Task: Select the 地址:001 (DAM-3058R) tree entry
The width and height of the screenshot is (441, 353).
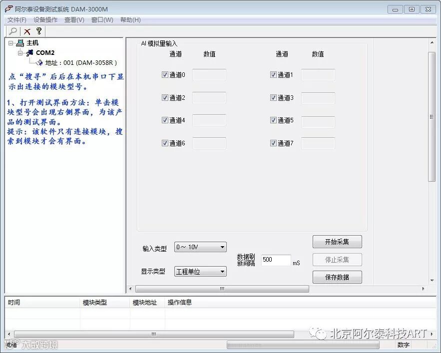Action: pyautogui.click(x=81, y=62)
